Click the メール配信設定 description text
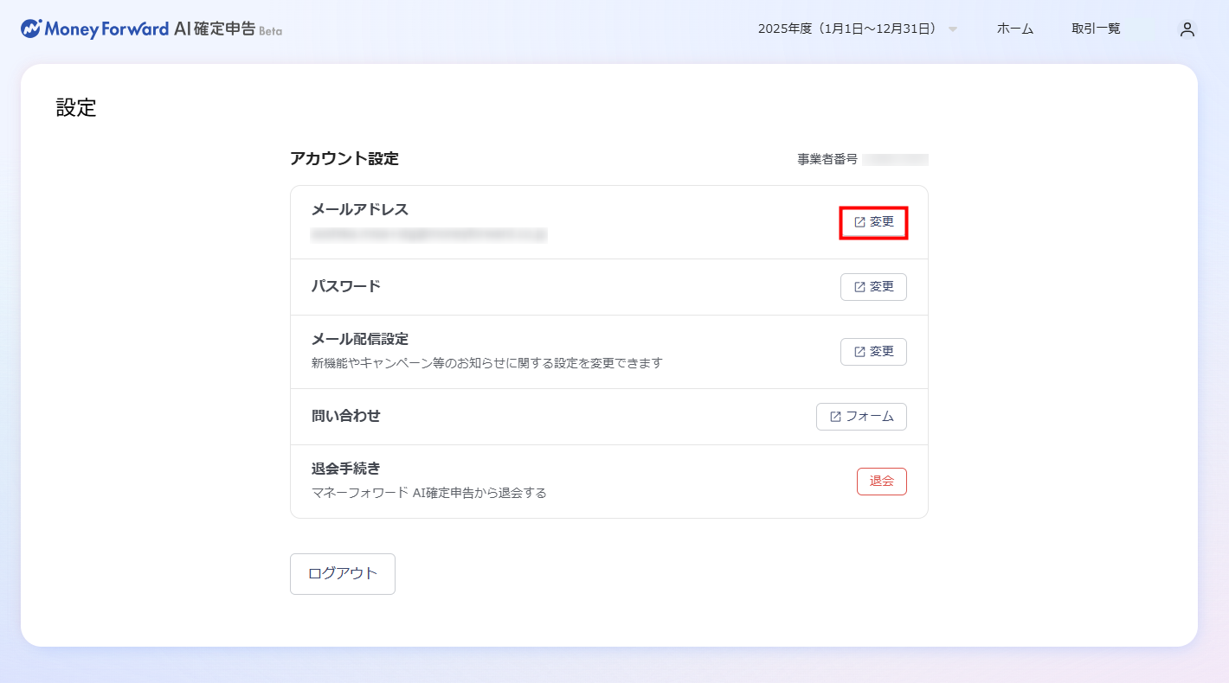1229x683 pixels. [x=486, y=363]
